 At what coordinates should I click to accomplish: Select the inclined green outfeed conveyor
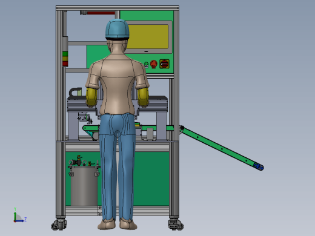click(221, 148)
